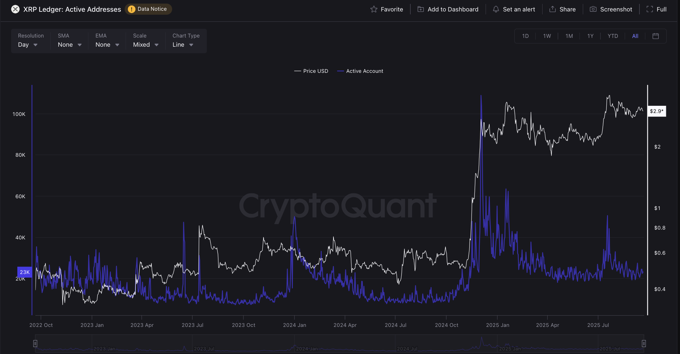Click the left range slider handle
The height and width of the screenshot is (354, 680).
pos(35,344)
